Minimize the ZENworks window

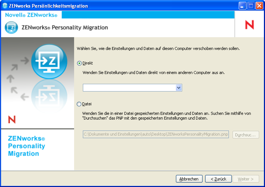pyautogui.click(x=242, y=6)
